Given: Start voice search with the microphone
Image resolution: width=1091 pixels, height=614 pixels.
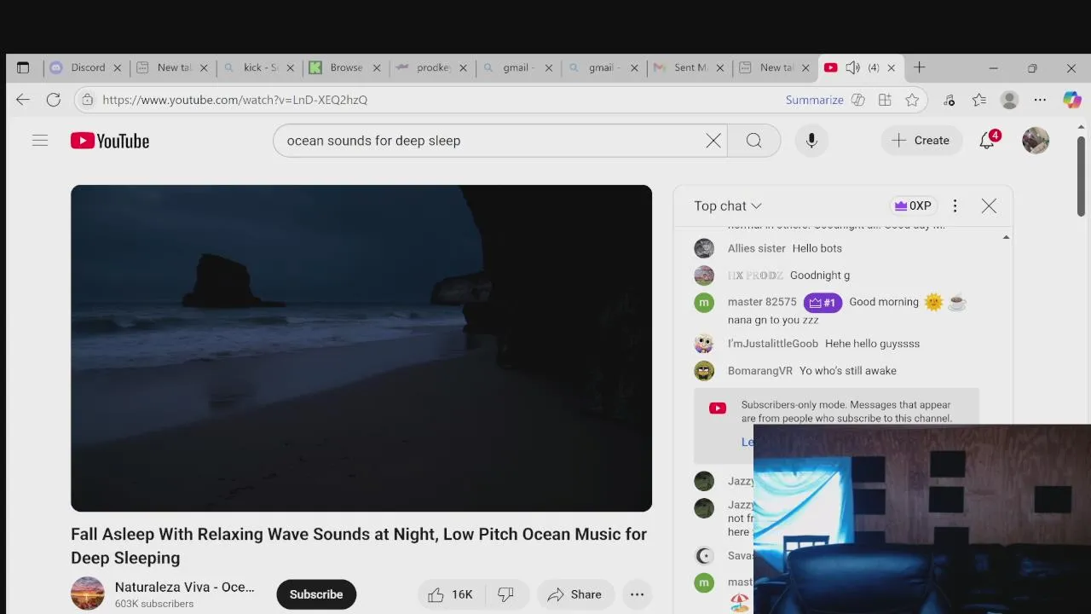Looking at the screenshot, I should (811, 141).
